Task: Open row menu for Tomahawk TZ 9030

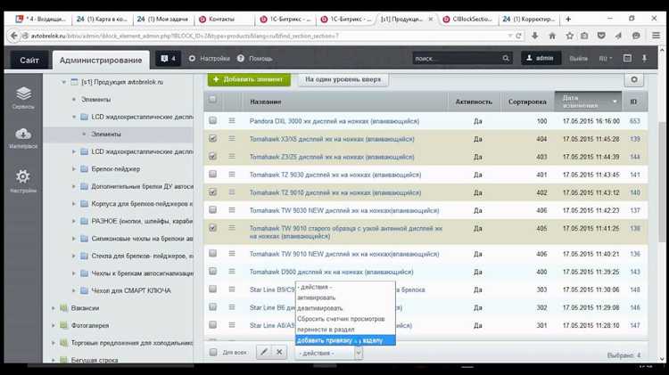Action: (232, 175)
